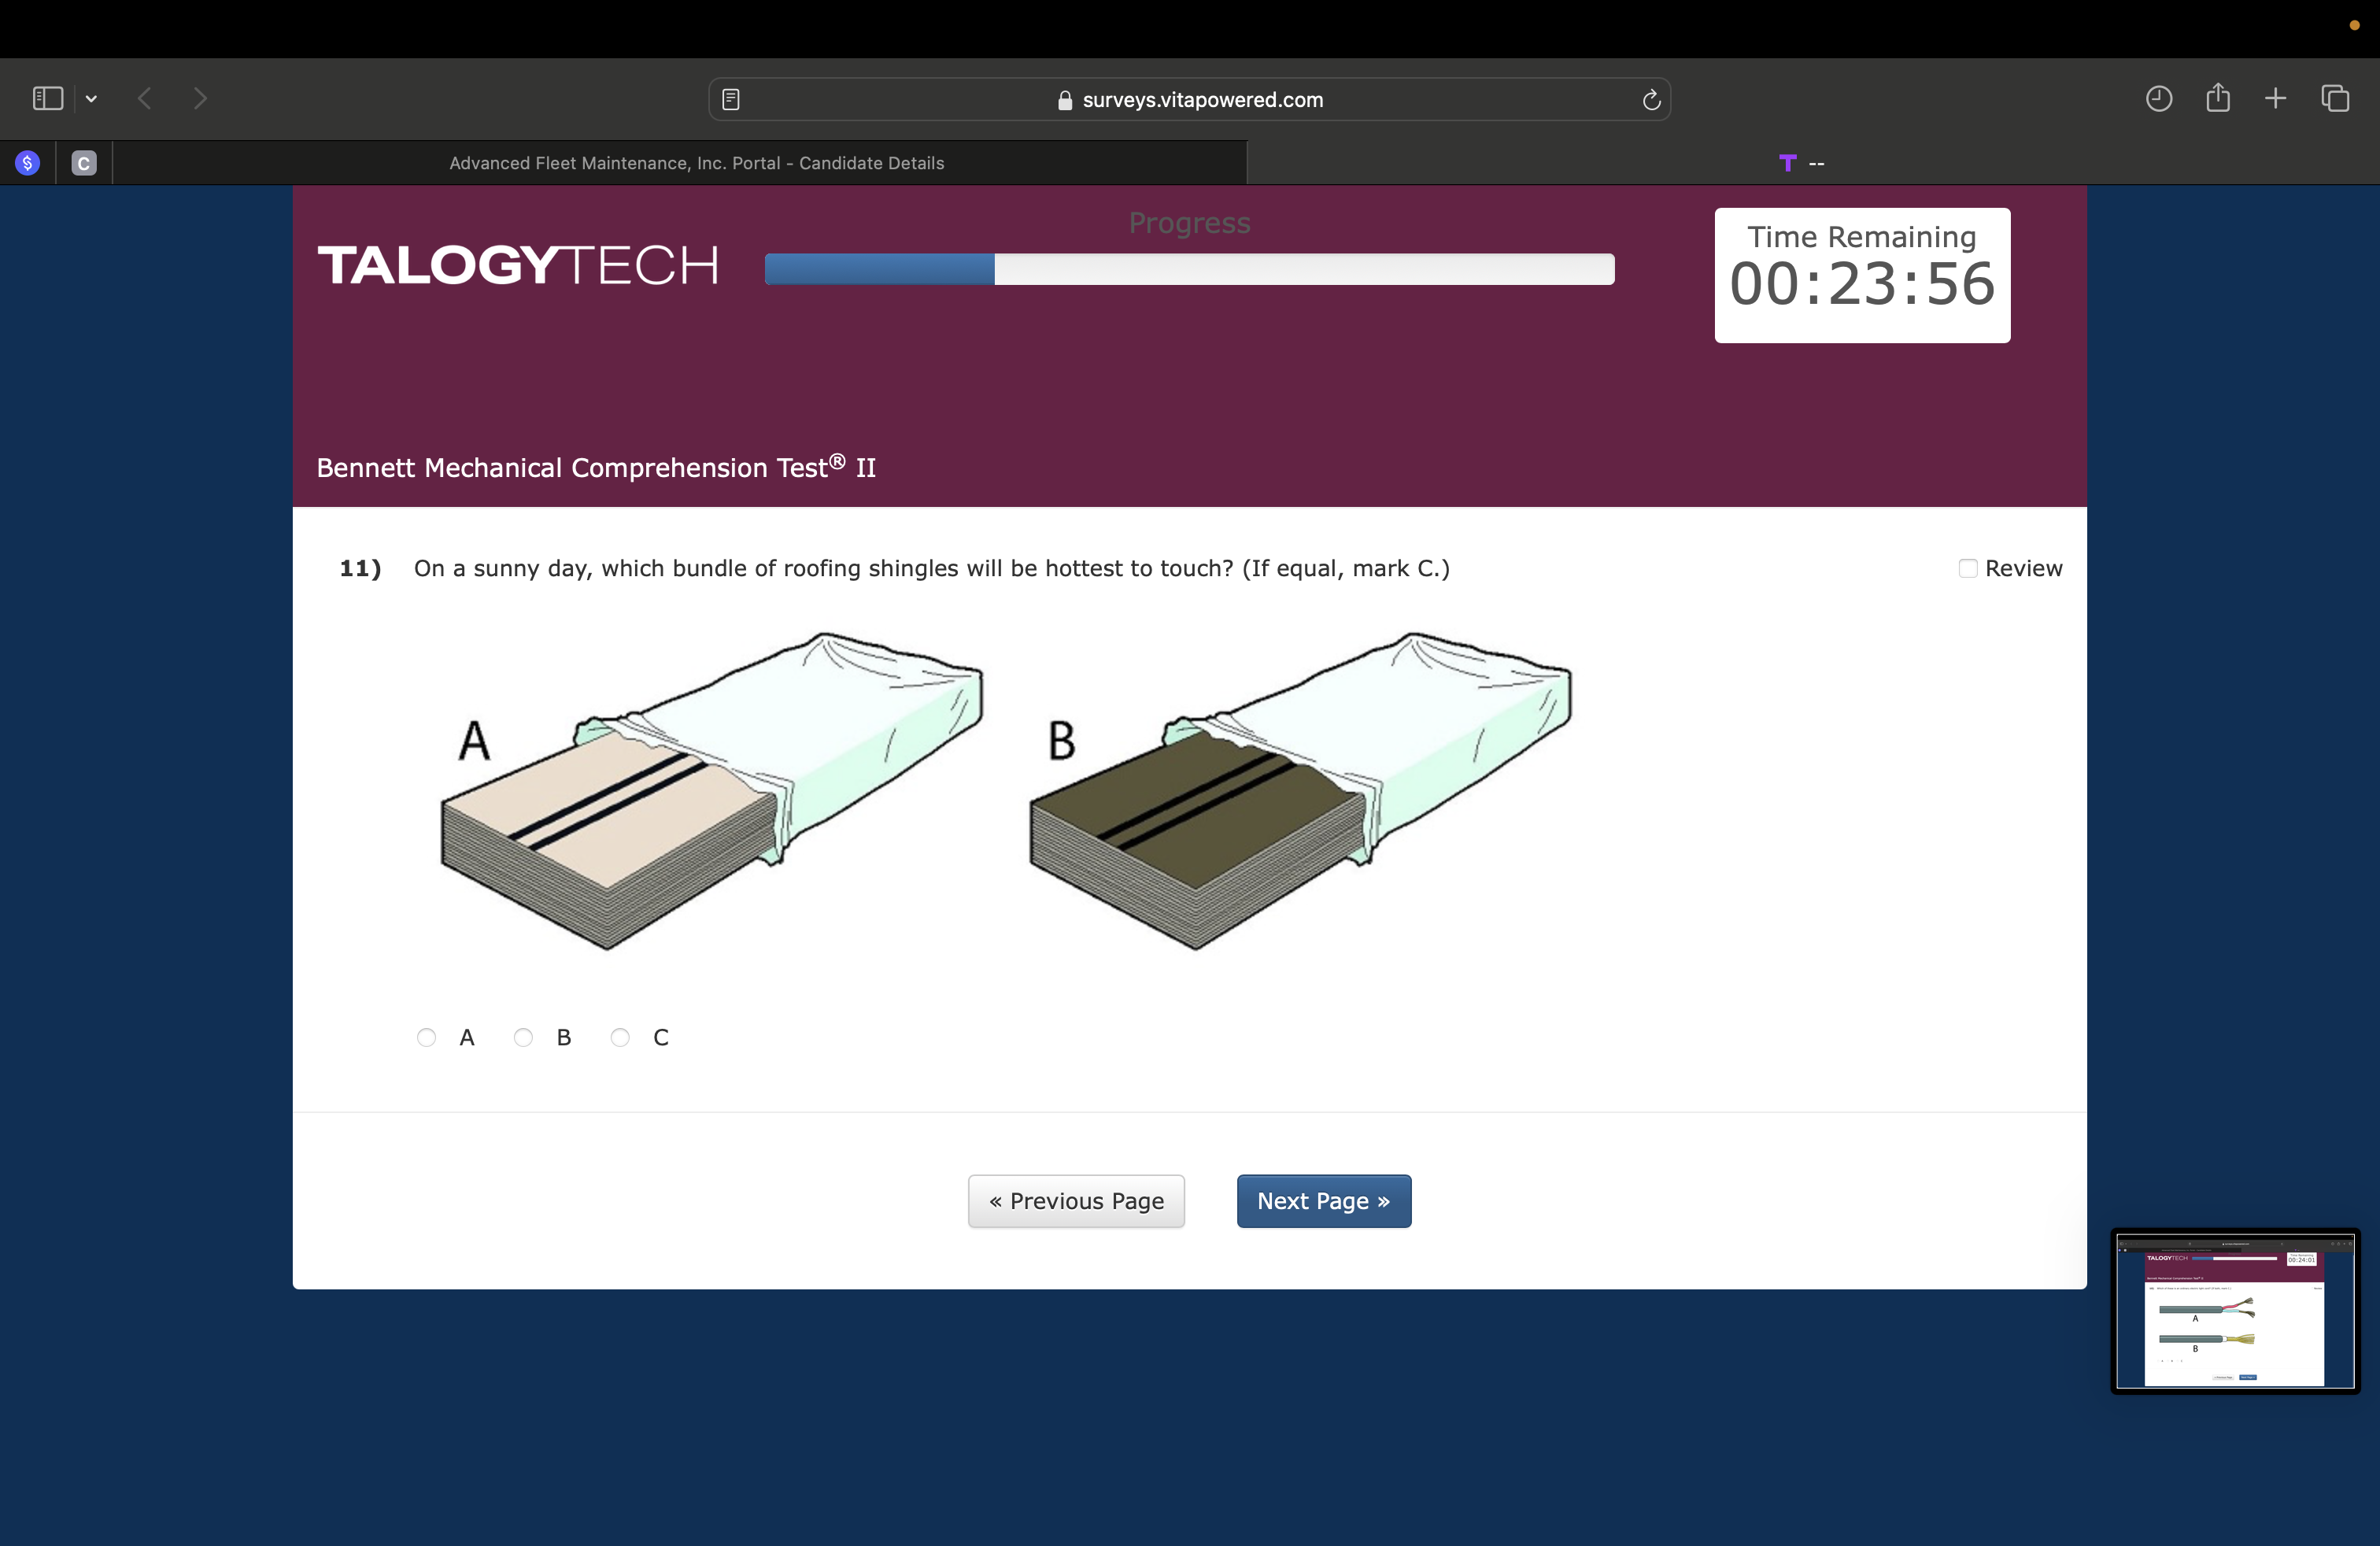Open a new tab with plus icon
The width and height of the screenshot is (2380, 1546).
(2275, 98)
